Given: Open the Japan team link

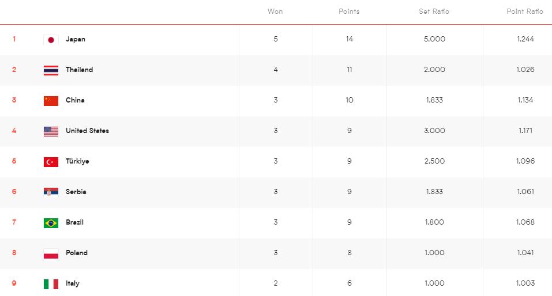Looking at the screenshot, I should [x=76, y=39].
